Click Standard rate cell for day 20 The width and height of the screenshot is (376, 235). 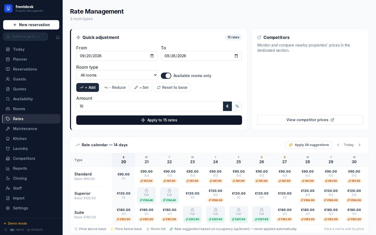click(124, 176)
